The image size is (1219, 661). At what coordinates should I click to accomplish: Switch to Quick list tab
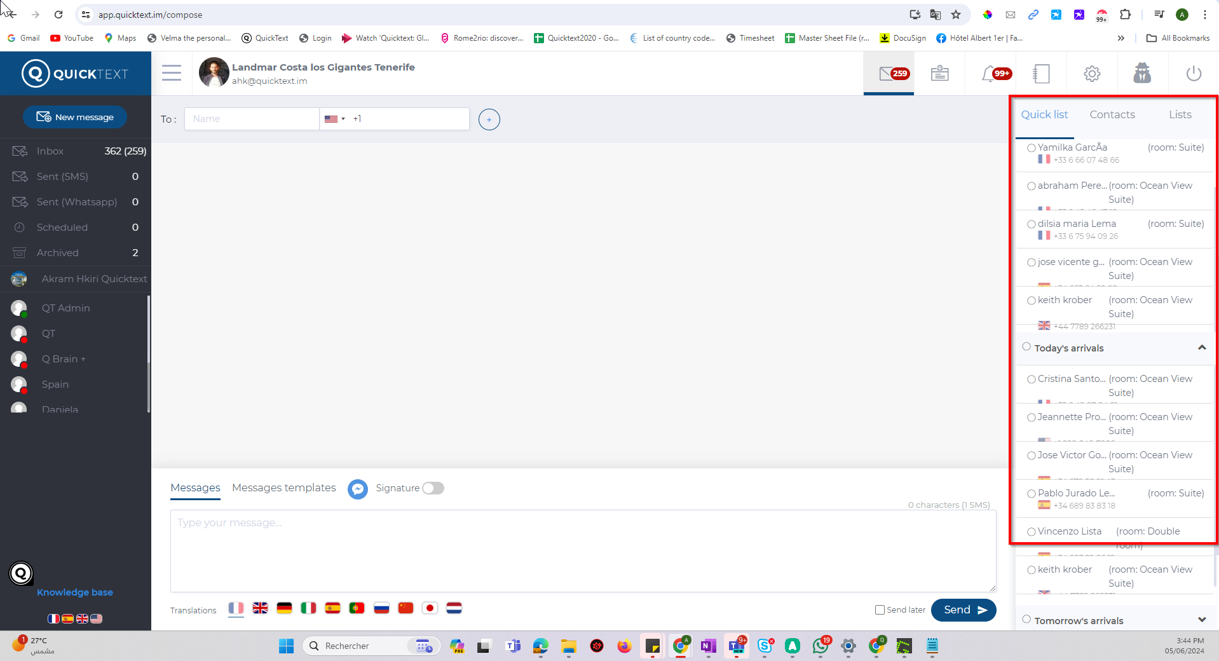(1044, 115)
